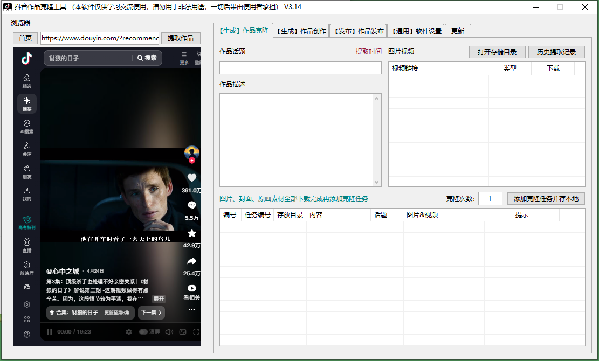Image resolution: width=599 pixels, height=361 pixels.
Task: Open comments via the speech bubble icon
Action: coord(192,205)
